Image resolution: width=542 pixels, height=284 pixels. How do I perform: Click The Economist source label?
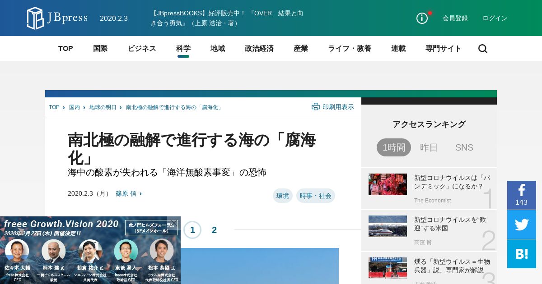(433, 201)
